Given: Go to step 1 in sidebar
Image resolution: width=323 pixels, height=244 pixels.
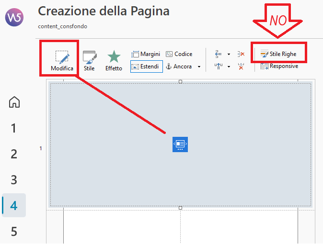Looking at the screenshot, I should pyautogui.click(x=13, y=128).
